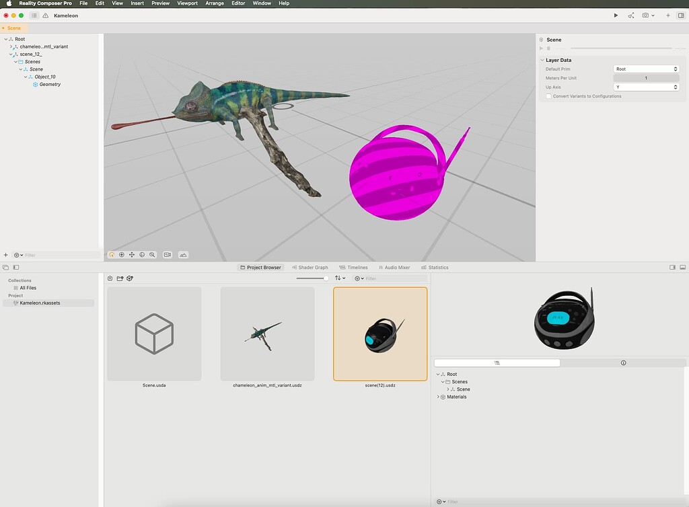This screenshot has width=689, height=507.
Task: Collapse the Scenes folder in the scene hierarchy
Action: tap(15, 61)
